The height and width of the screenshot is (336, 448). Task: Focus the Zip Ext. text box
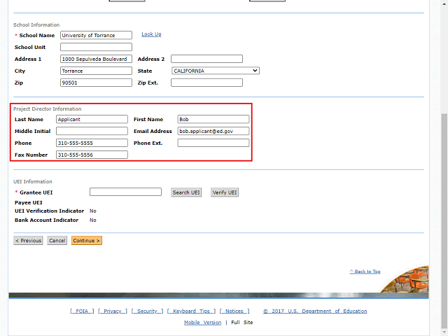207,83
